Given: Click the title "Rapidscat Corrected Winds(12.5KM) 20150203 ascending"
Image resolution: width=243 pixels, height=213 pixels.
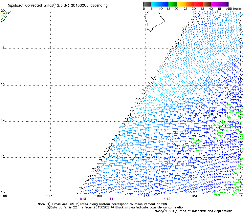Looking at the screenshot, I should (57, 6).
